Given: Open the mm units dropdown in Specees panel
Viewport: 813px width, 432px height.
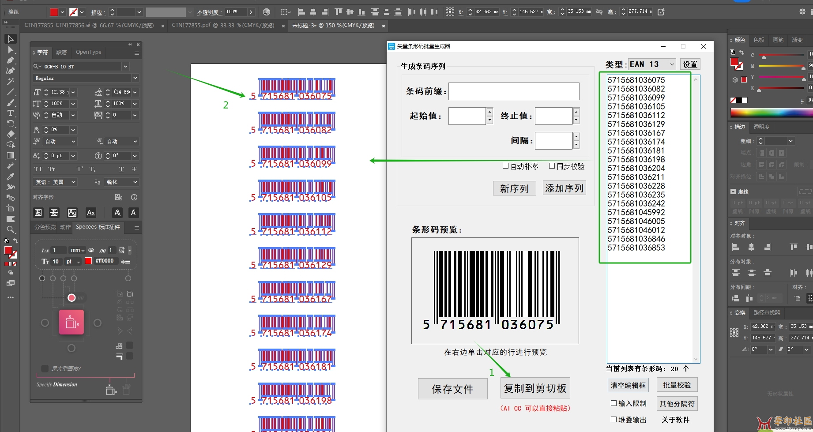Looking at the screenshot, I should click(78, 250).
